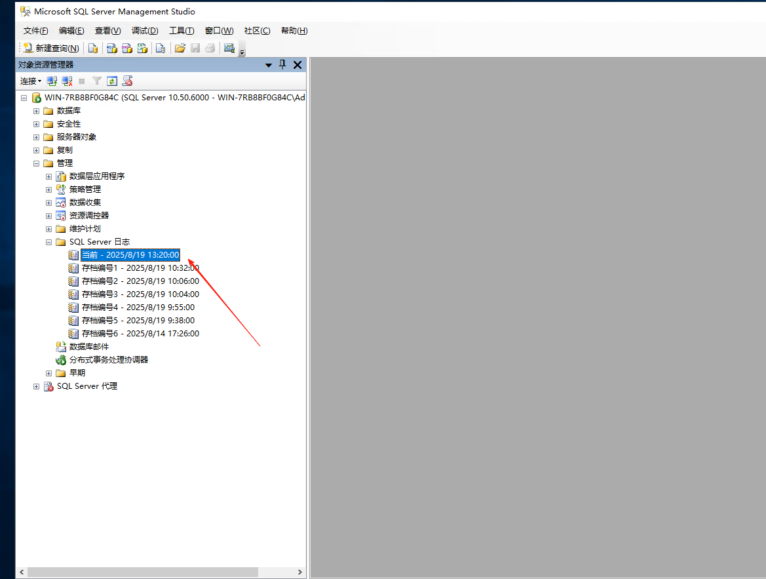Click the 数据收集 chart icon
Image resolution: width=766 pixels, height=579 pixels.
coord(61,203)
